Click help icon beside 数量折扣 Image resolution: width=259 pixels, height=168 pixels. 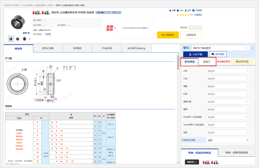115,28
